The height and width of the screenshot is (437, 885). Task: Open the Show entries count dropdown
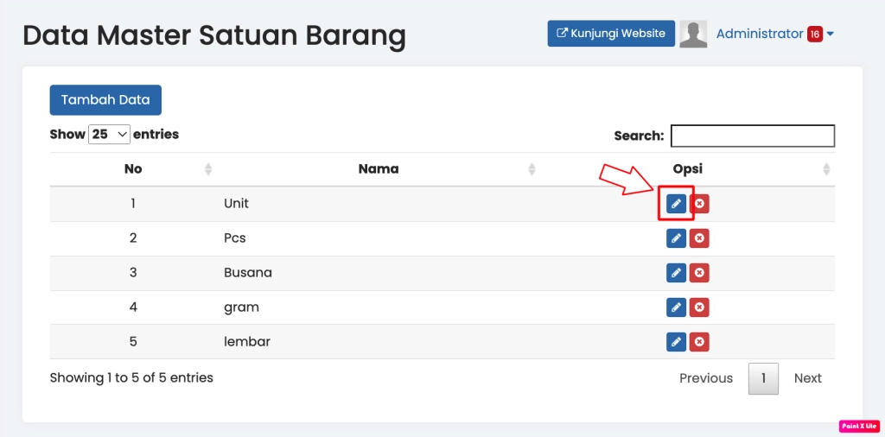pos(109,135)
